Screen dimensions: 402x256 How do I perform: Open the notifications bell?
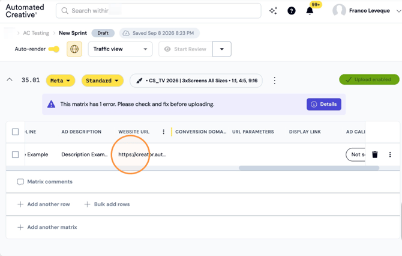310,11
